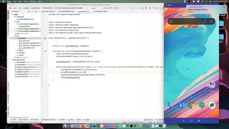Viewport: 229px width, 129px height.
Task: Tap the Contacts app icon on the device
Action: tap(181, 105)
